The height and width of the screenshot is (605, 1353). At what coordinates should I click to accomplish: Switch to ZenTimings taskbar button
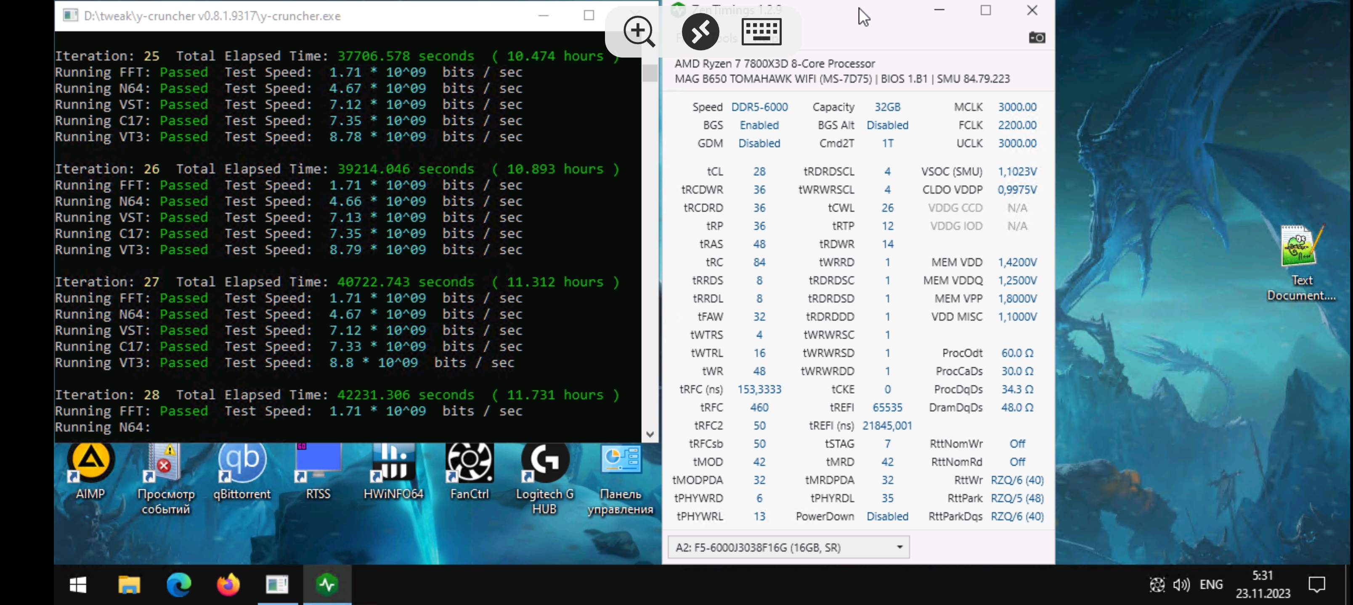[x=327, y=584]
